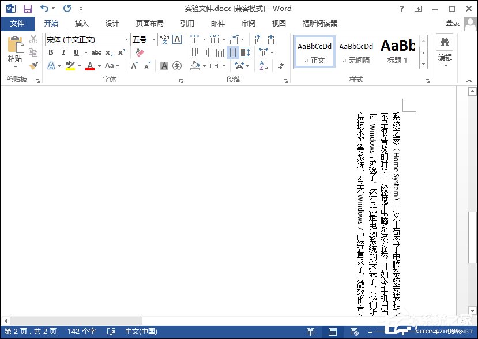This screenshot has height=339, width=478.
Task: Open the font name dropdown
Action: (126, 40)
